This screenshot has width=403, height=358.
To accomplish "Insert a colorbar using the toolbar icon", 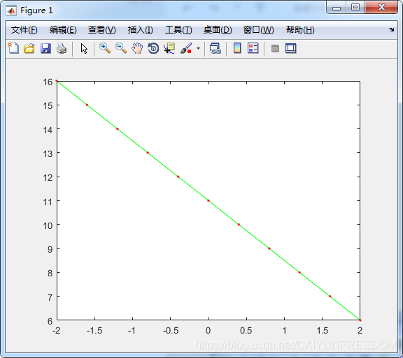I will [x=237, y=48].
